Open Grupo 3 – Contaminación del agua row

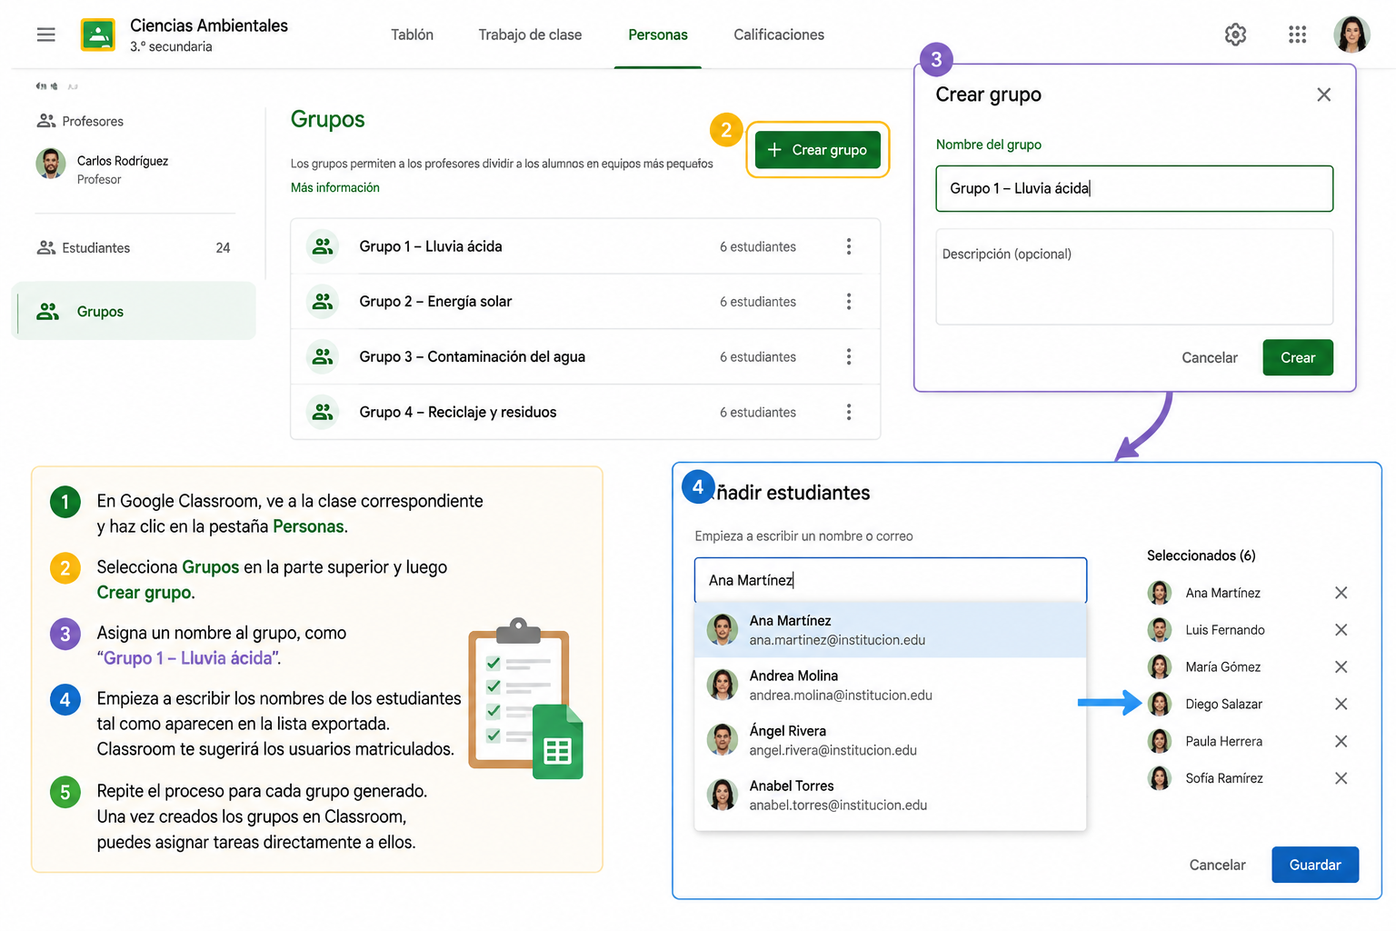point(585,357)
